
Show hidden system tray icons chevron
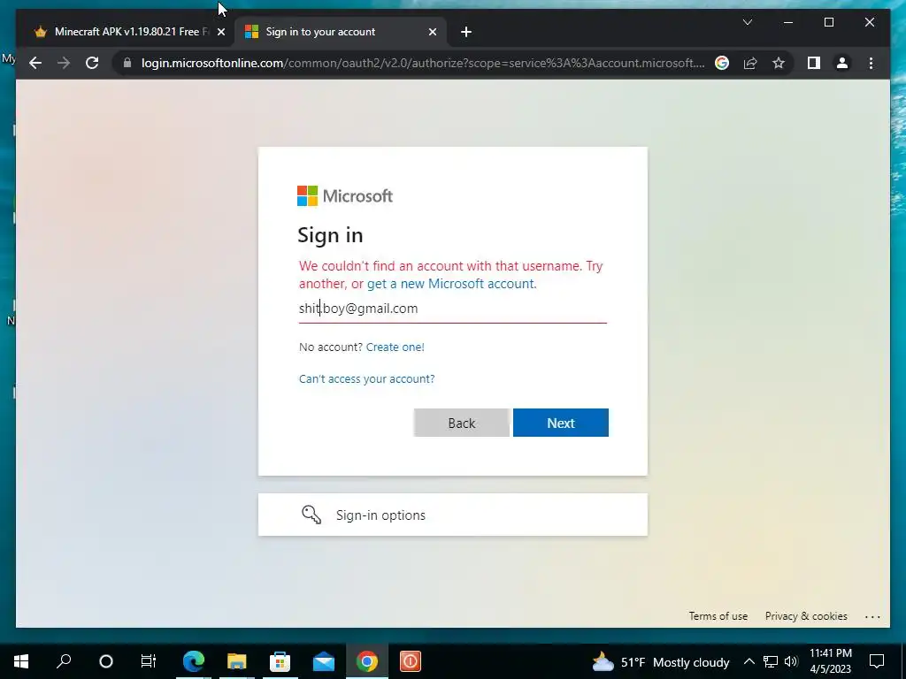tap(749, 661)
